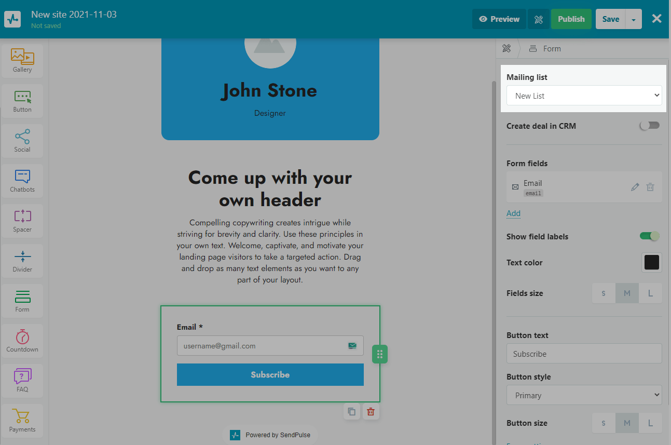This screenshot has width=671, height=445.
Task: Pick the Chatbots element in sidebar
Action: tap(22, 181)
